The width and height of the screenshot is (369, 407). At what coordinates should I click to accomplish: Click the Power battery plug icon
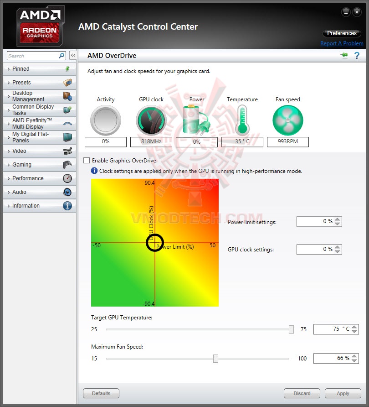click(x=196, y=120)
